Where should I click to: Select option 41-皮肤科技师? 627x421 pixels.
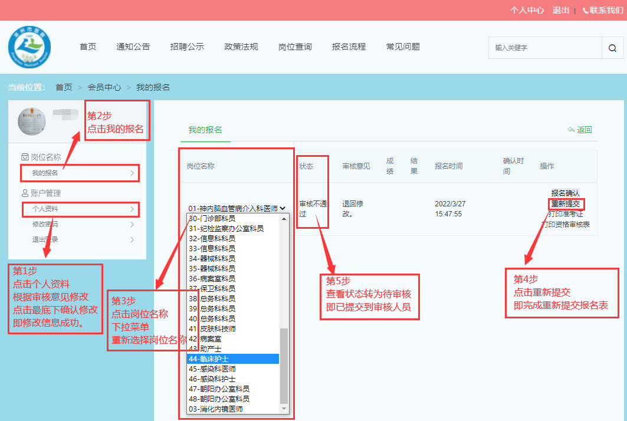233,328
